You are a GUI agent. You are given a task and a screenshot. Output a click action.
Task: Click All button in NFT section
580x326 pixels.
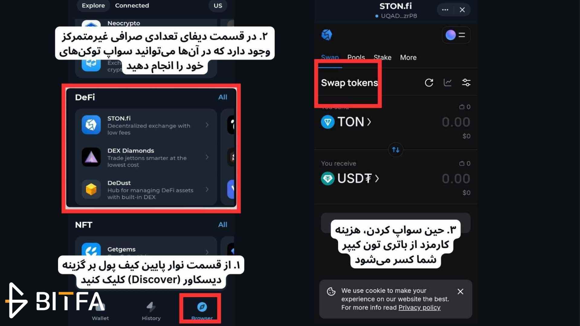(222, 225)
